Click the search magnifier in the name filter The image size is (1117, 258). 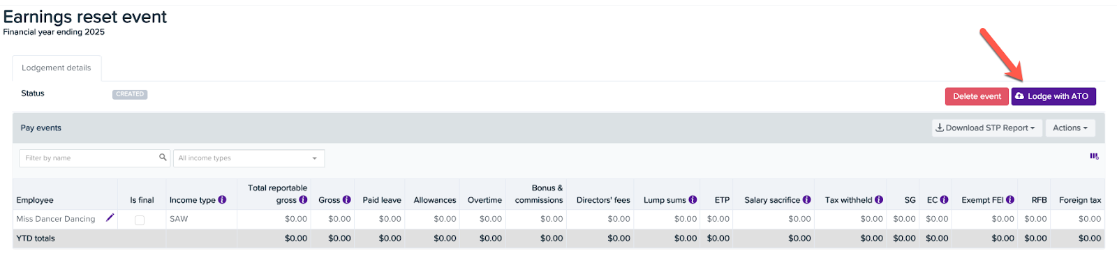tap(163, 158)
